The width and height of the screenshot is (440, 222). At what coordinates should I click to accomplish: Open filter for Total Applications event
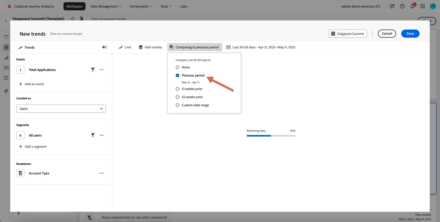point(93,70)
